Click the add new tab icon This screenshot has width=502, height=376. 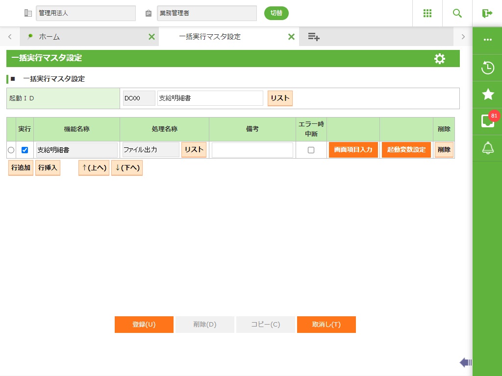pyautogui.click(x=314, y=37)
